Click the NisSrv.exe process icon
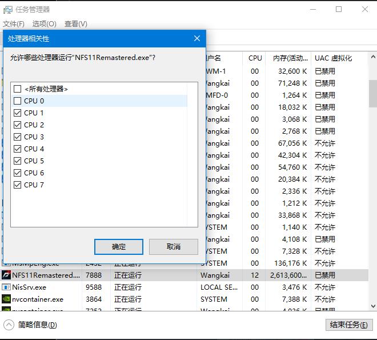The width and height of the screenshot is (377, 340). (x=6, y=287)
